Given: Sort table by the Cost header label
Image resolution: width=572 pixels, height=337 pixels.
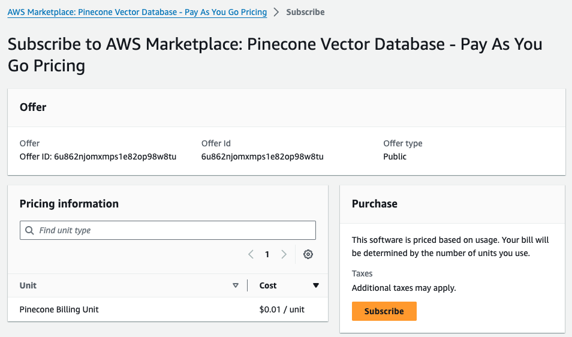Looking at the screenshot, I should pos(268,285).
